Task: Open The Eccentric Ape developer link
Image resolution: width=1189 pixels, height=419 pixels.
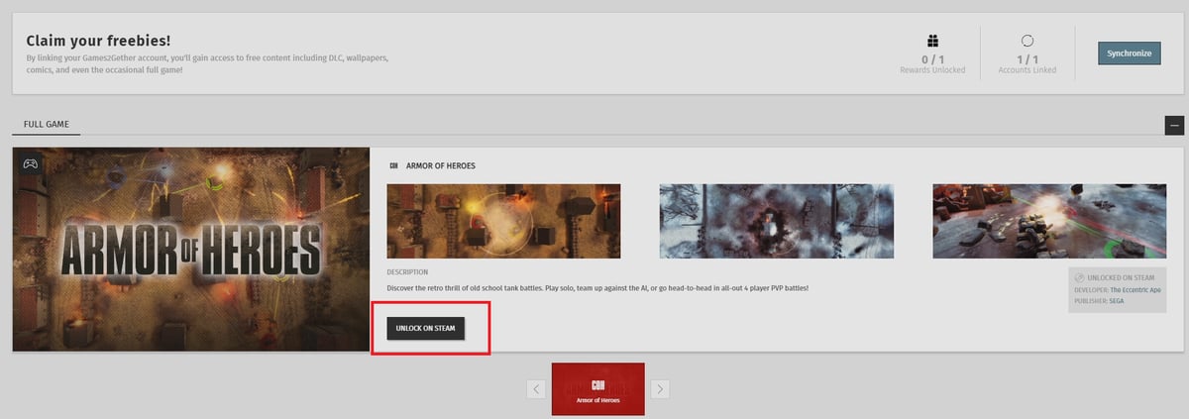Action: pos(1135,289)
